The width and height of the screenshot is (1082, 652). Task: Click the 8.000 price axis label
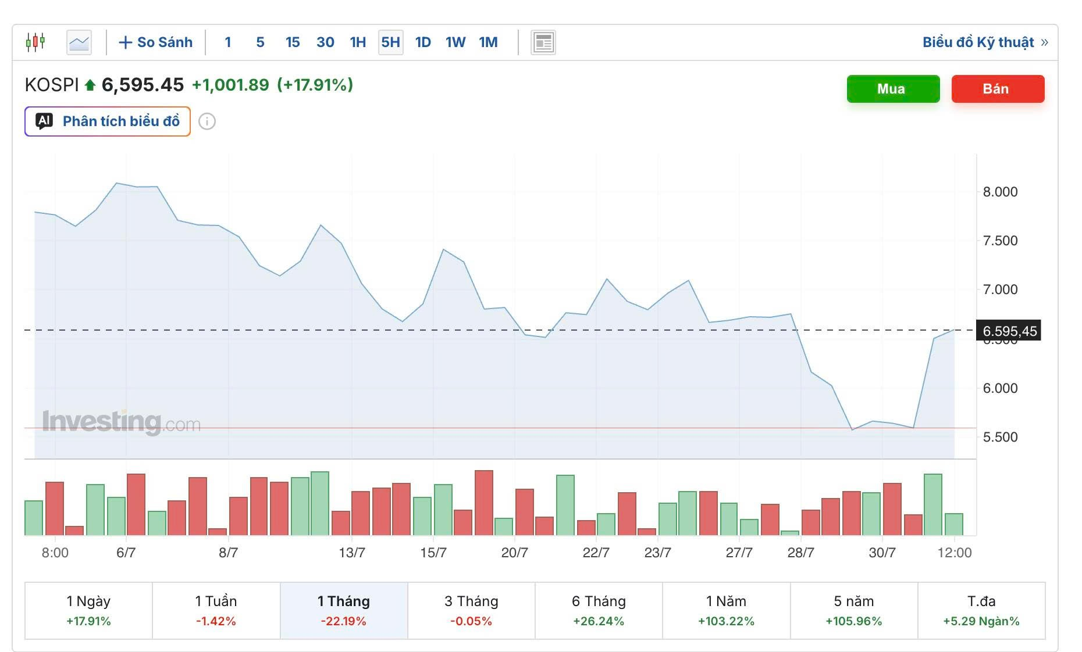click(1000, 192)
